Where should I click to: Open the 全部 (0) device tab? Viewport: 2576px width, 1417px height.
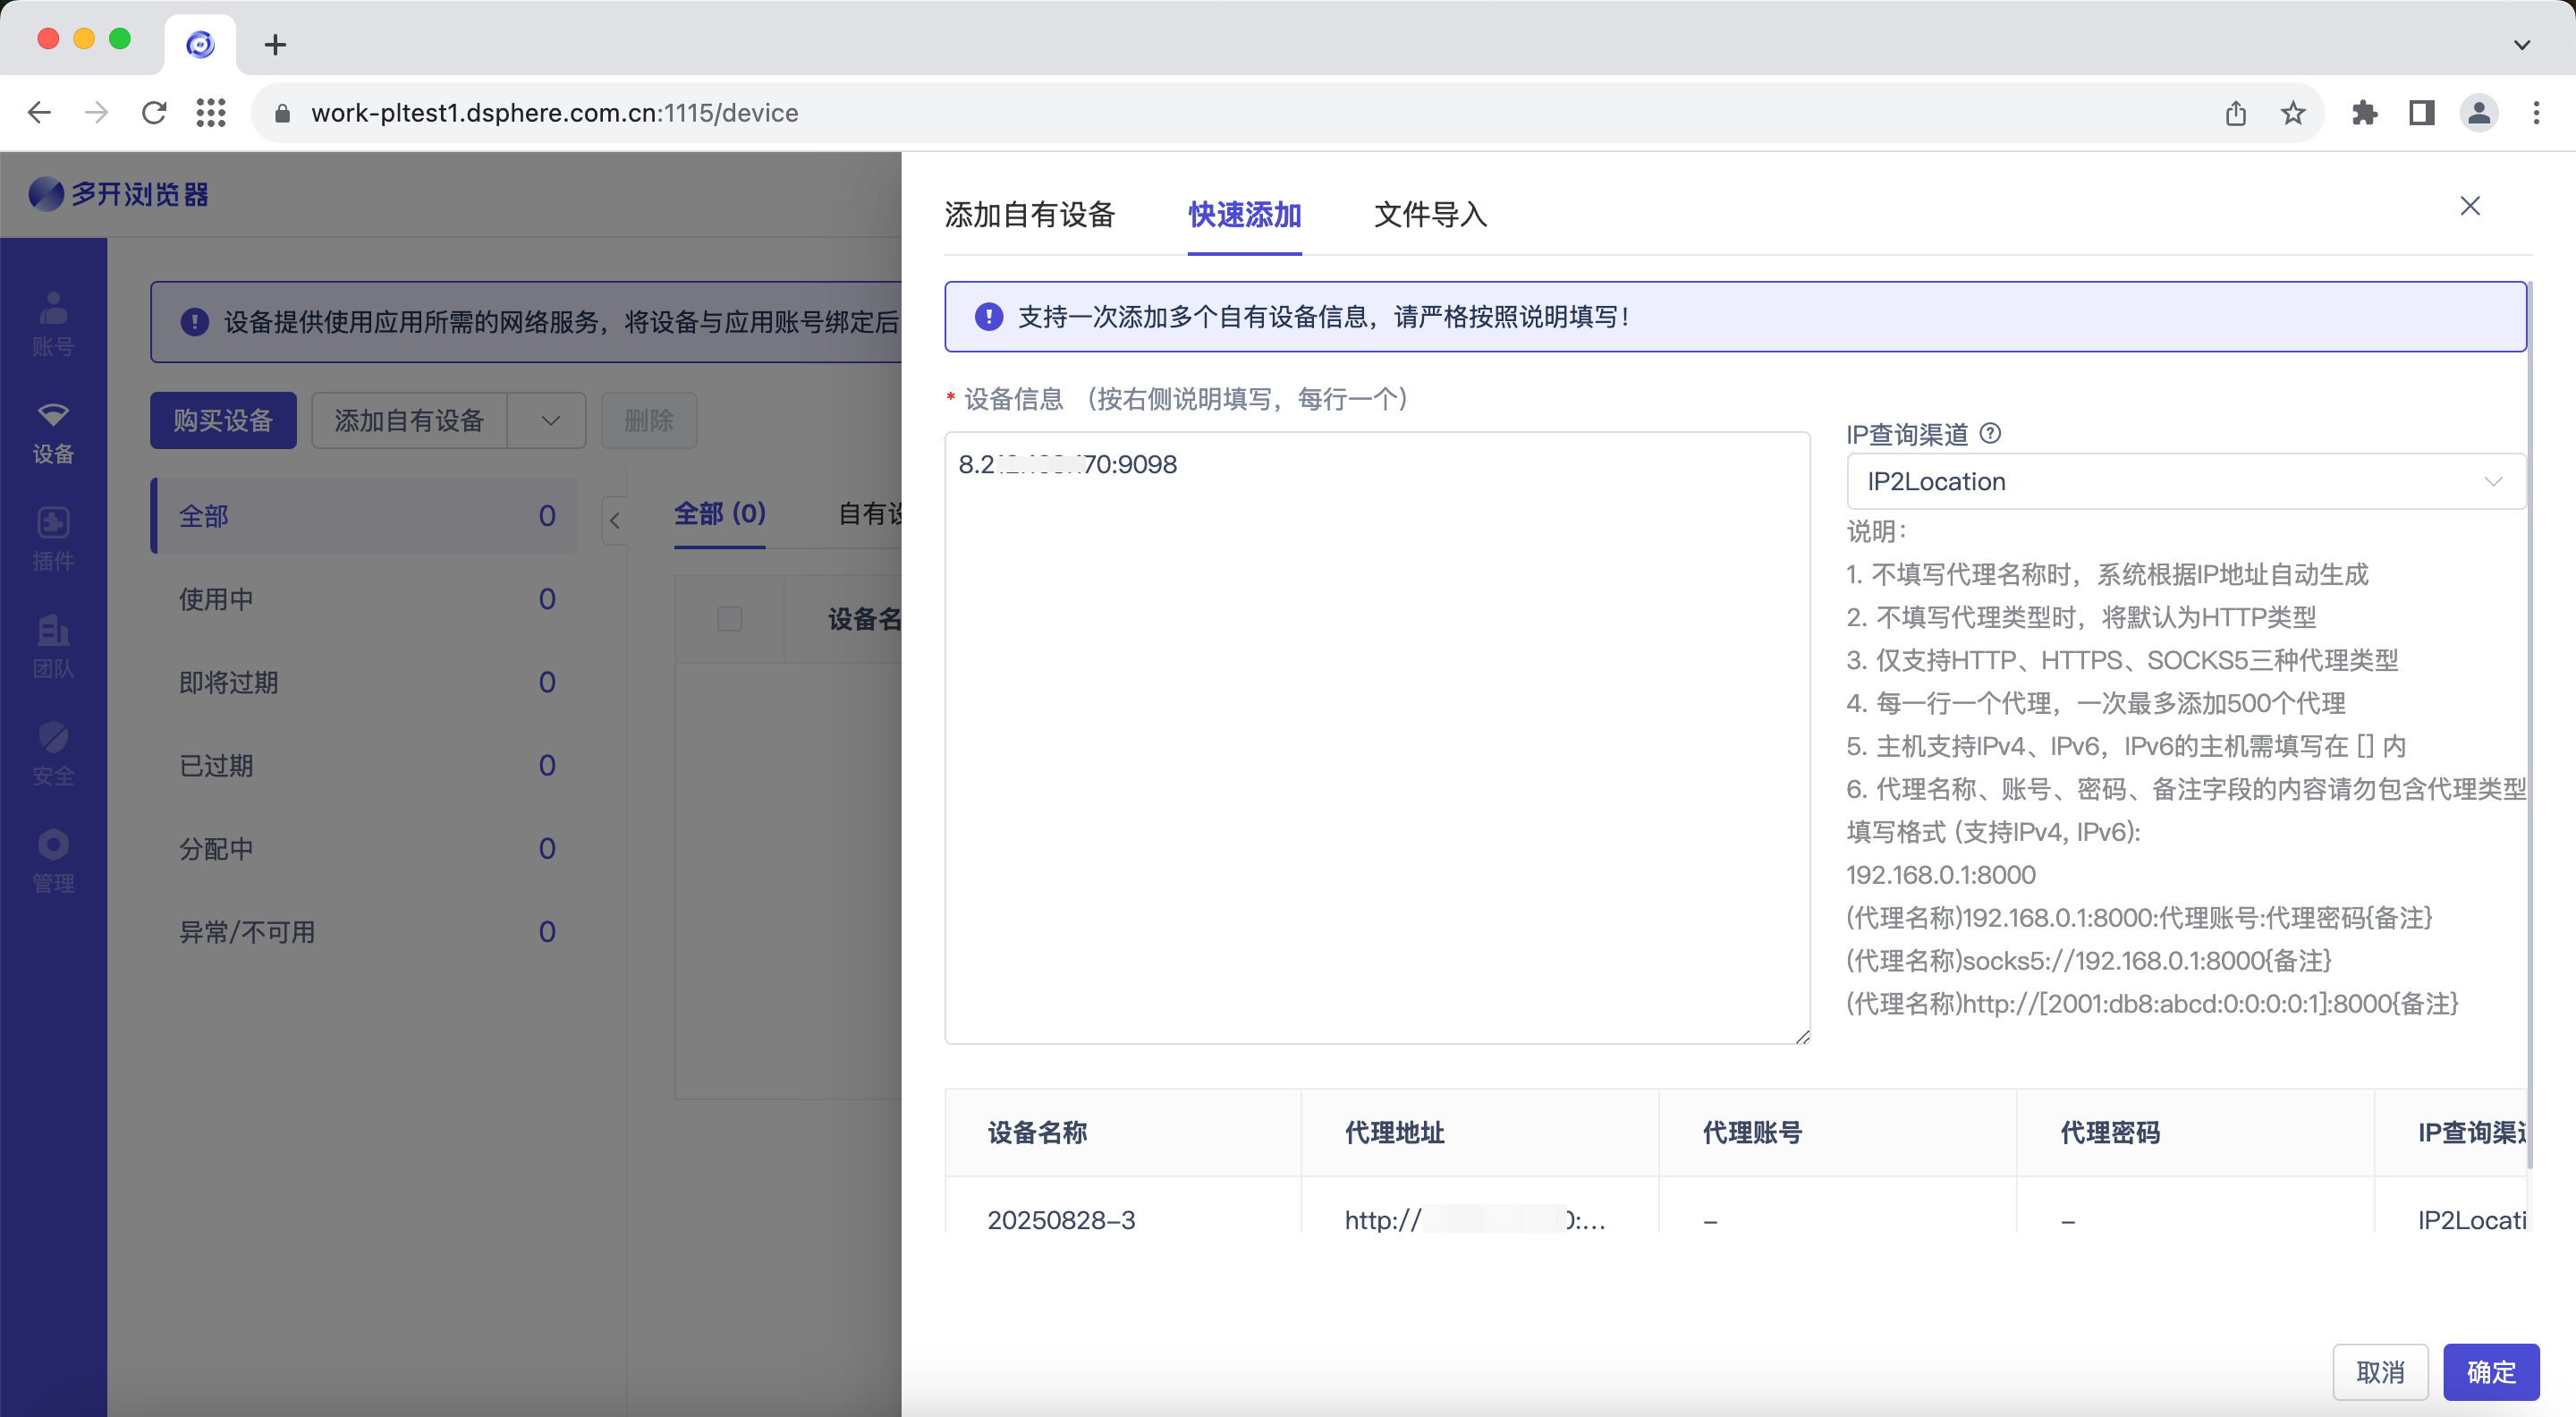pos(719,514)
